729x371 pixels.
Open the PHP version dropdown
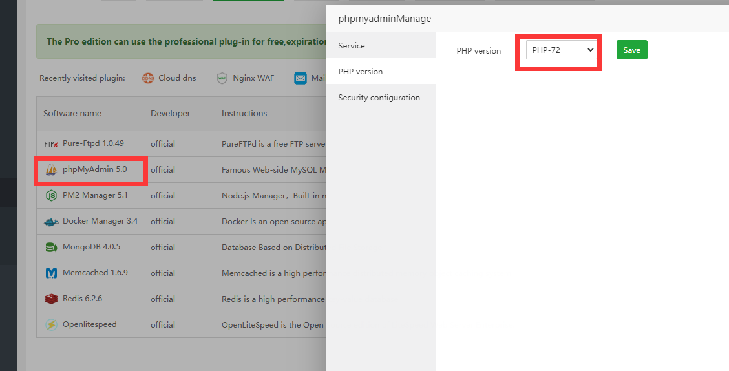(561, 50)
